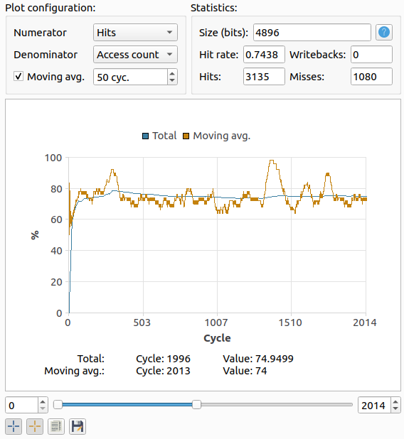Click the Writebacks field showing 0
404x439 pixels.
coord(371,55)
